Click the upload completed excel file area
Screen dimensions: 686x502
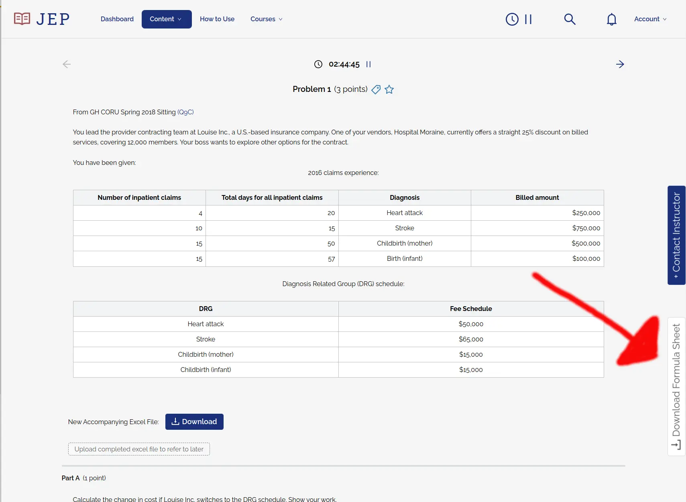coord(138,449)
